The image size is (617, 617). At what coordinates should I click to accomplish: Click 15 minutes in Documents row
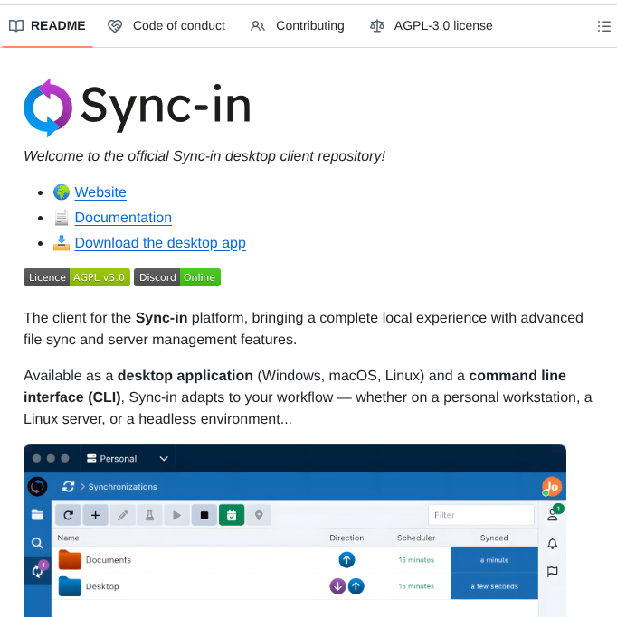(416, 559)
